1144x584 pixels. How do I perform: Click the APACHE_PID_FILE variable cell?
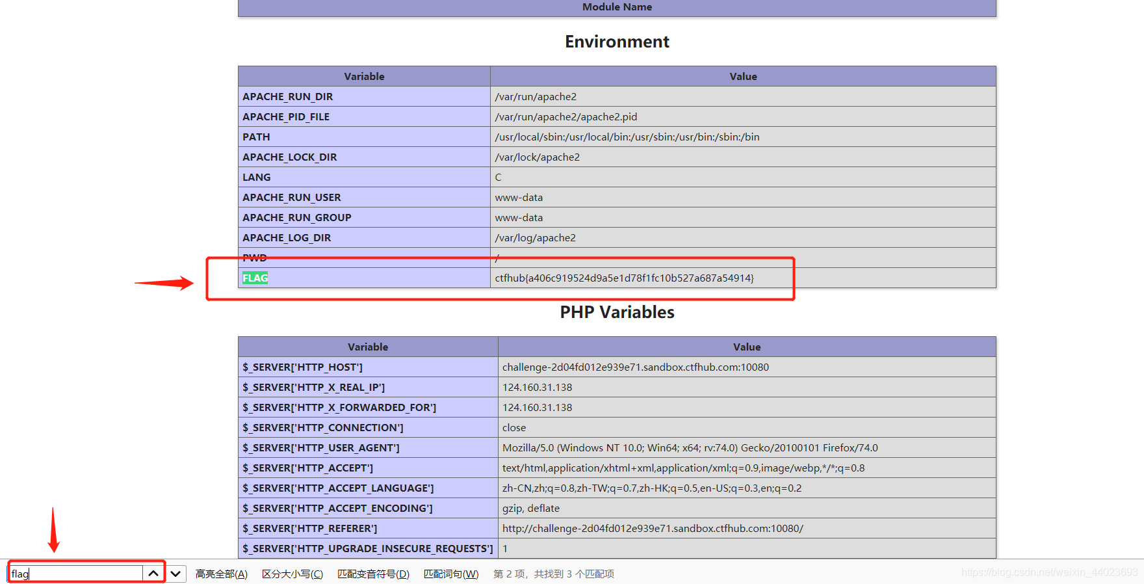364,116
